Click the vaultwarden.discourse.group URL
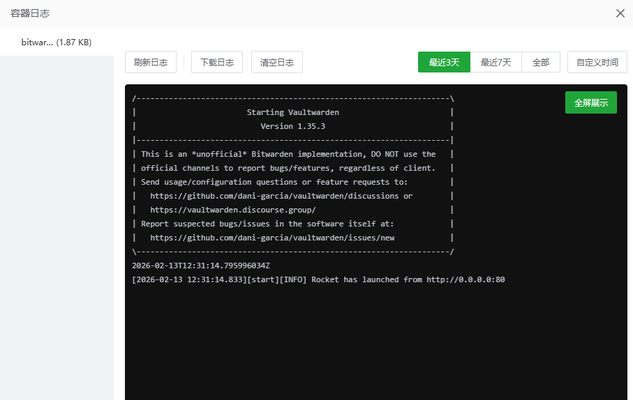The image size is (633, 400). pos(233,210)
